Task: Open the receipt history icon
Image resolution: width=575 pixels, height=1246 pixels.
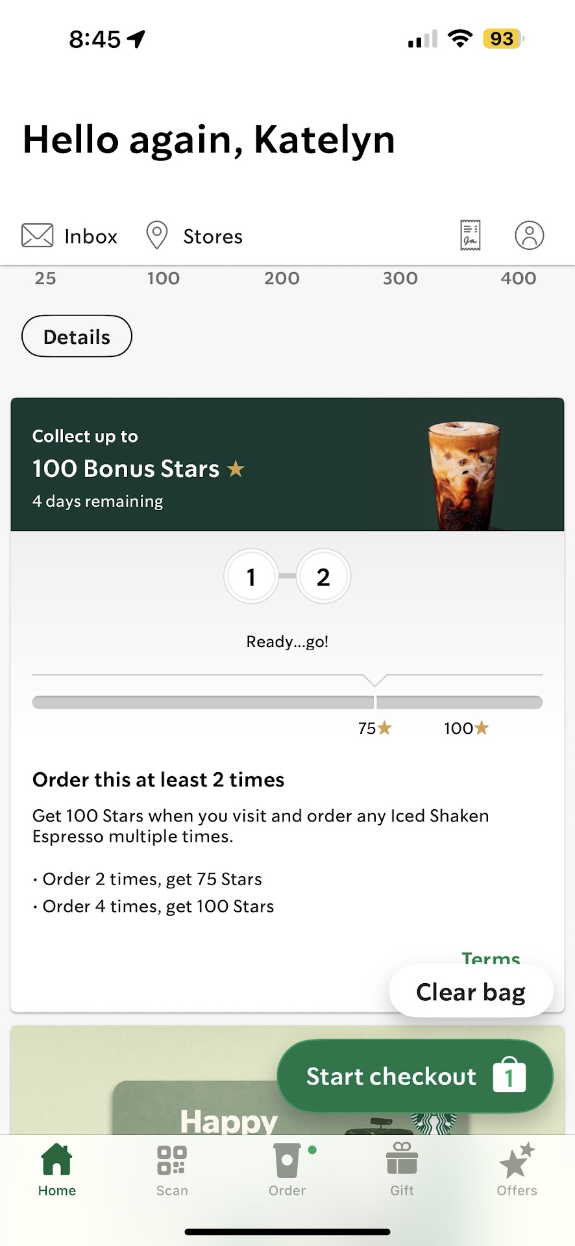Action: click(471, 235)
